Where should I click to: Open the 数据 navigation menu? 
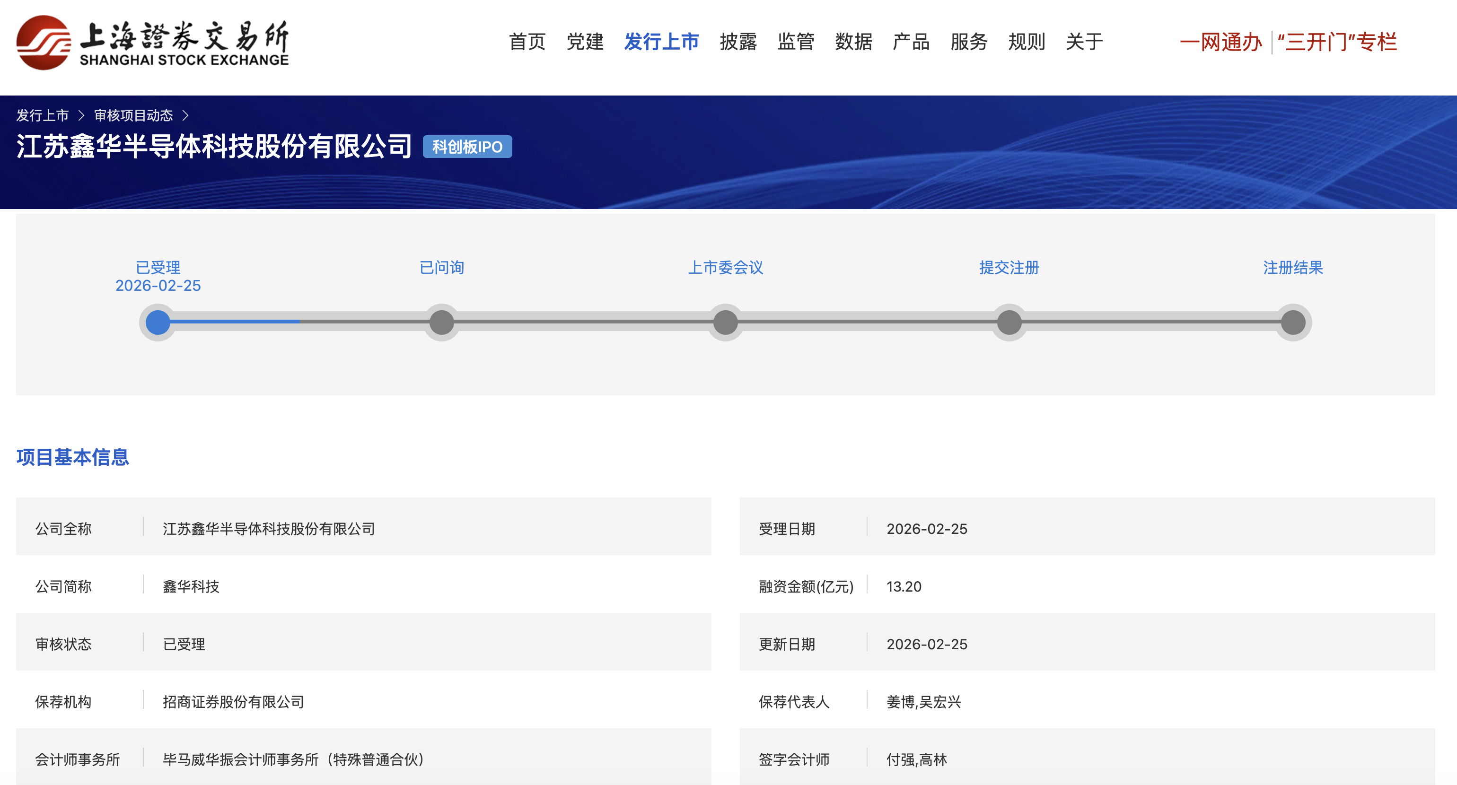853,42
